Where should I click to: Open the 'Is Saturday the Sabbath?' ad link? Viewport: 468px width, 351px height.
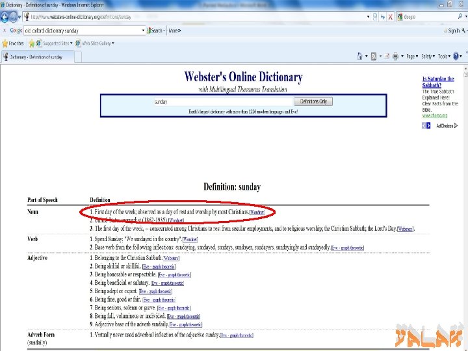pos(438,82)
